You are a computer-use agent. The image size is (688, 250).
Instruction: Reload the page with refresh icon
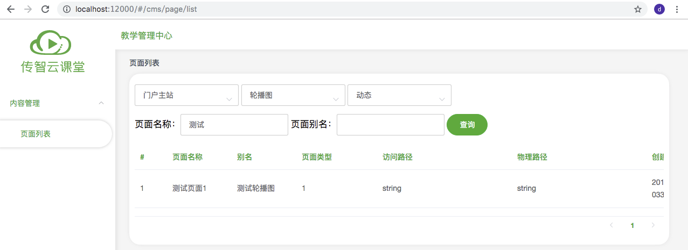[x=45, y=9]
